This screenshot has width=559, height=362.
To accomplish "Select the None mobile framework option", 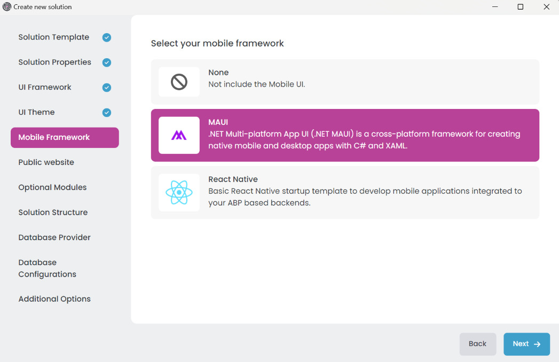I will click(x=344, y=82).
